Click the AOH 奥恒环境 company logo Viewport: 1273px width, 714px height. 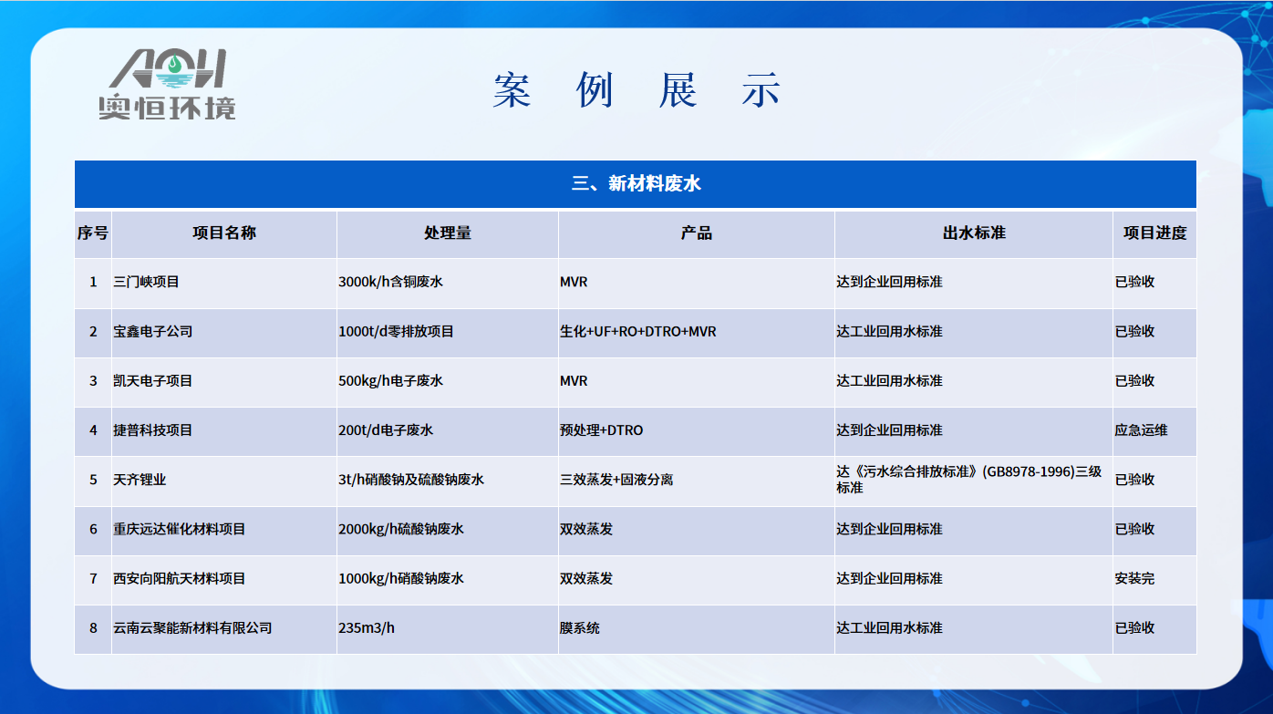pos(168,85)
